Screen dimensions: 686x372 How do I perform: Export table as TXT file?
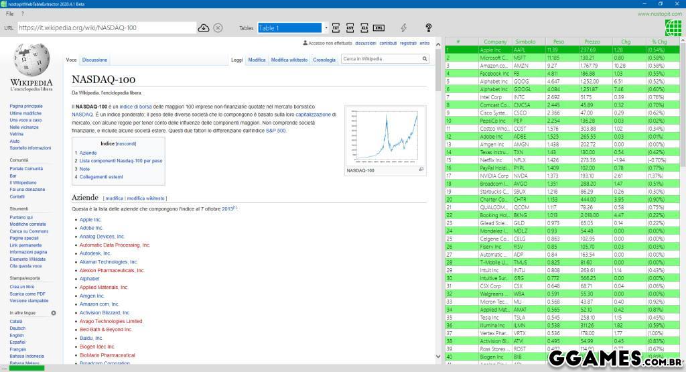click(x=334, y=27)
